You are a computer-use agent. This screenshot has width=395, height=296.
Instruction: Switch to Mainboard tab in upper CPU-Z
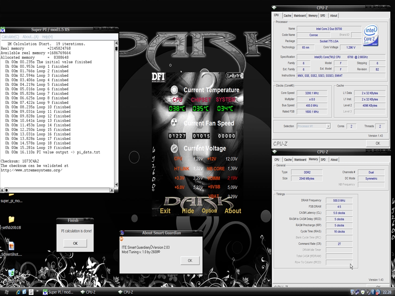click(x=300, y=15)
